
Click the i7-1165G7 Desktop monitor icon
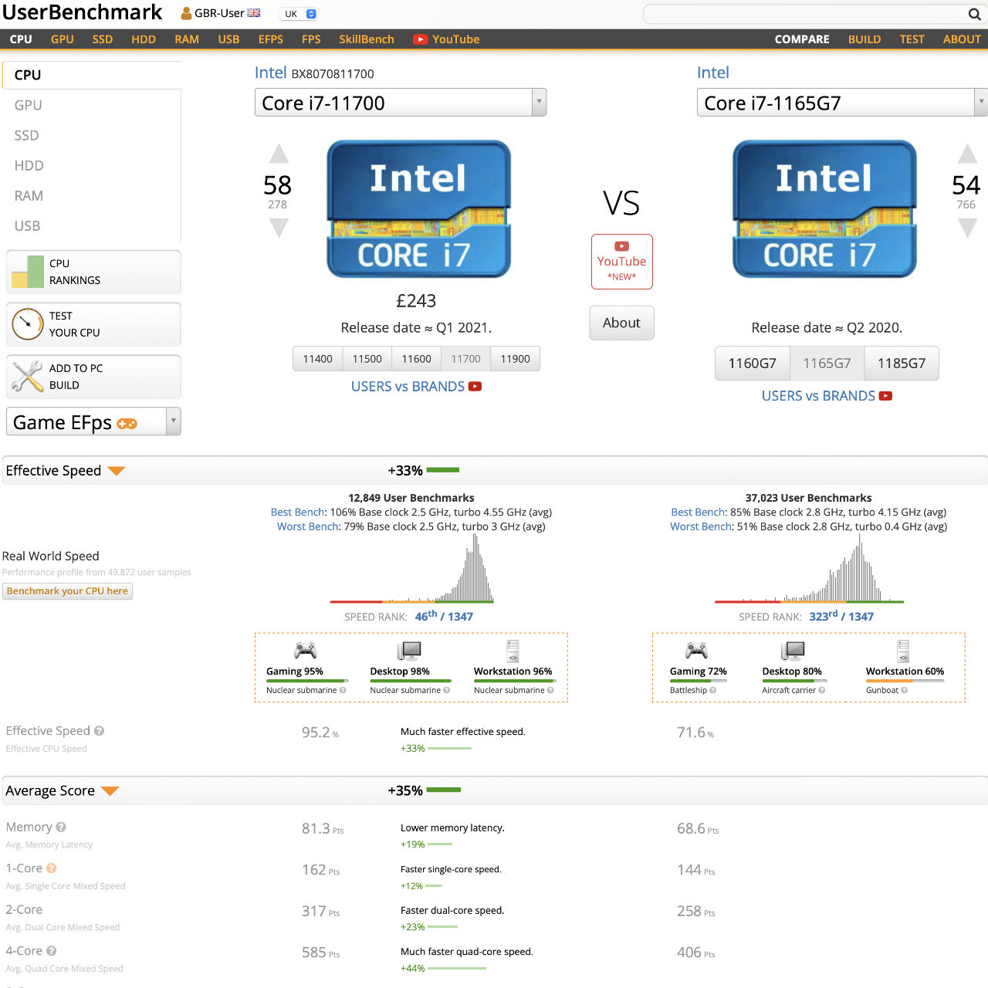[x=793, y=651]
